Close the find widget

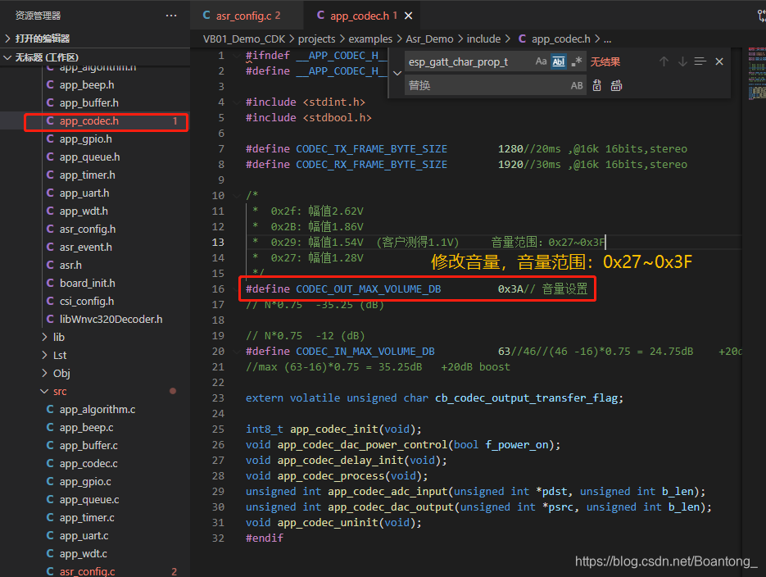pos(719,61)
